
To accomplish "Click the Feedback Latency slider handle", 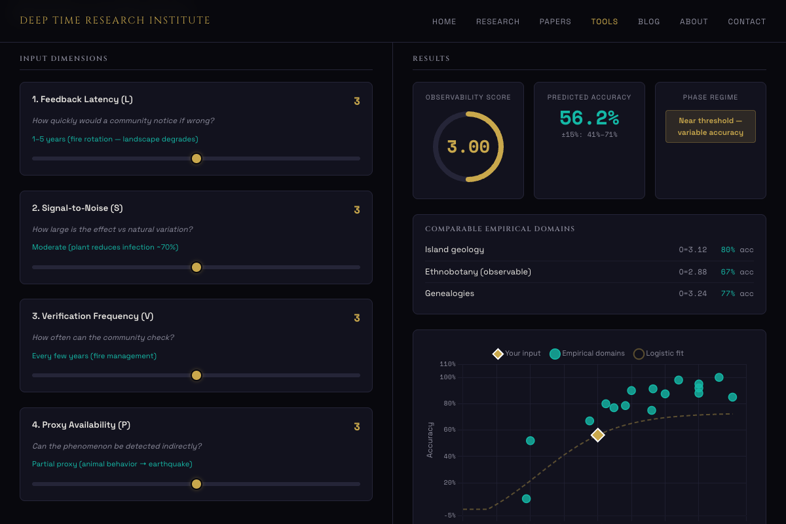I will (196, 159).
